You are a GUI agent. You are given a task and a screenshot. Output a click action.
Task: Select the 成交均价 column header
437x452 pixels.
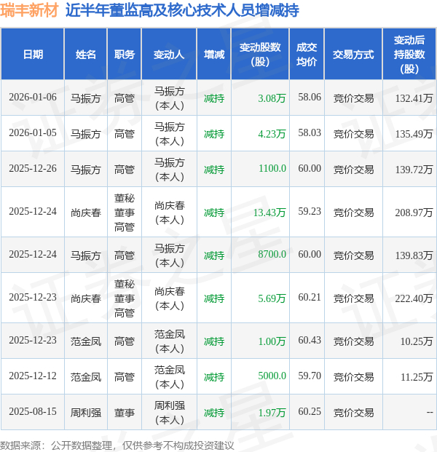307,54
